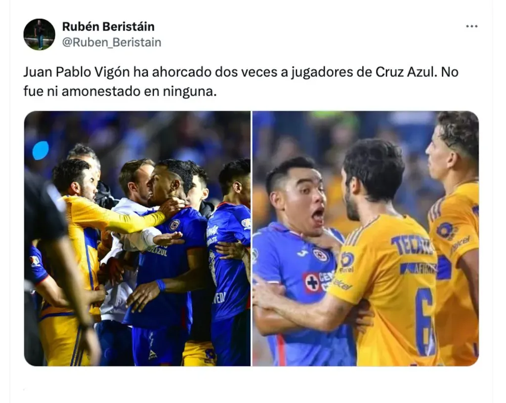Open the @Ruben_Beristain handle link

[x=112, y=42]
